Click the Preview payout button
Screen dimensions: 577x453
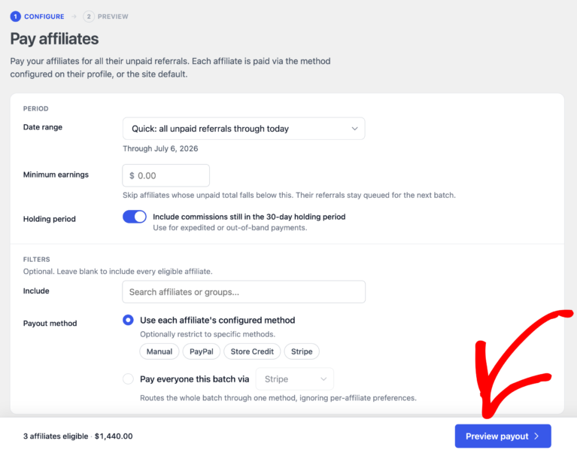click(x=503, y=436)
